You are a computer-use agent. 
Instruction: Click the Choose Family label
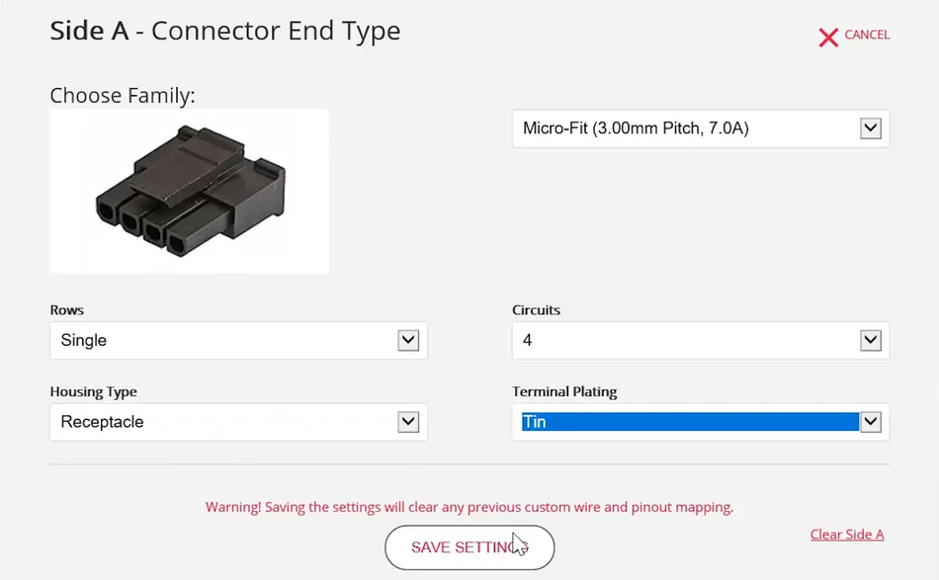point(122,95)
